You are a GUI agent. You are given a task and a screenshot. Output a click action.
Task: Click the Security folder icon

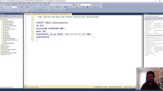click(x=2, y=45)
